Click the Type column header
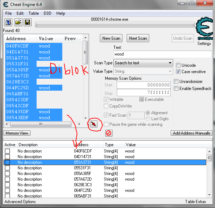The height and width of the screenshot is (208, 215). (114, 145)
